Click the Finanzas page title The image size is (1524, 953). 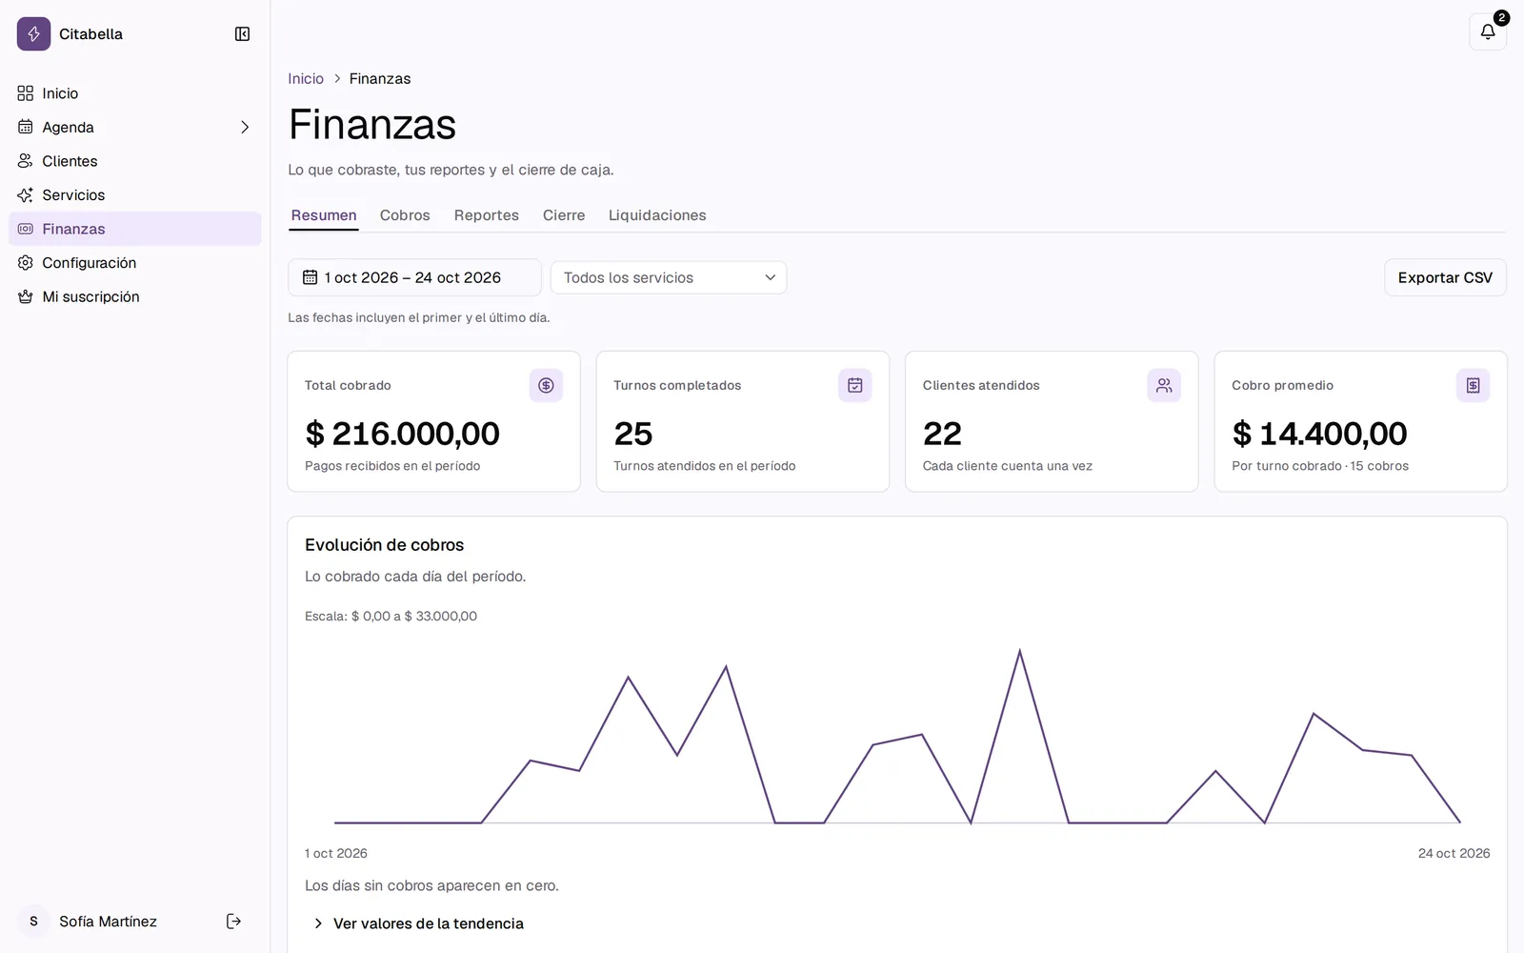(372, 124)
